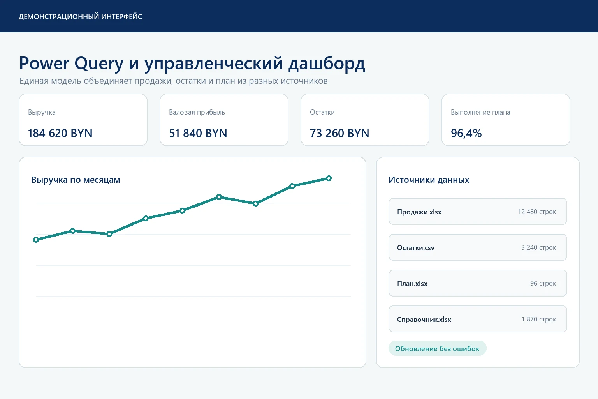Click the 96,4% plan value
This screenshot has height=399, width=598.
pyautogui.click(x=466, y=133)
